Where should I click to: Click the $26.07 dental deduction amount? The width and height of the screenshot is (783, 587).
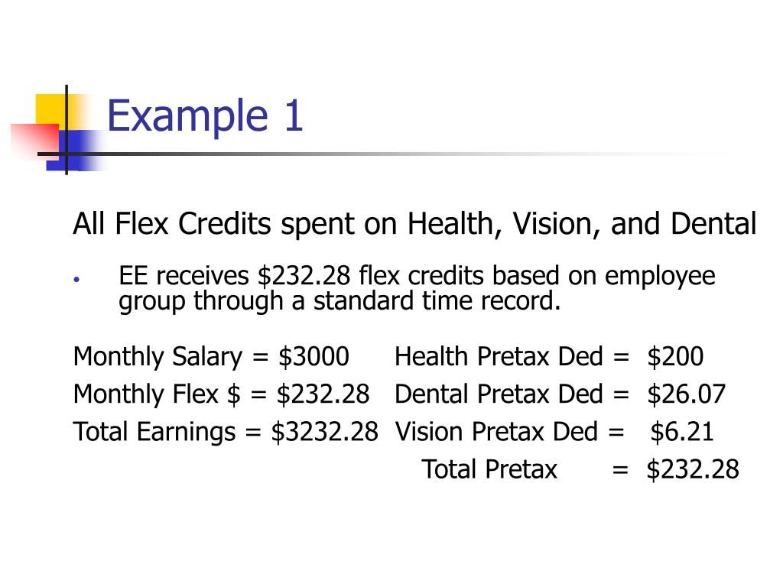point(686,394)
